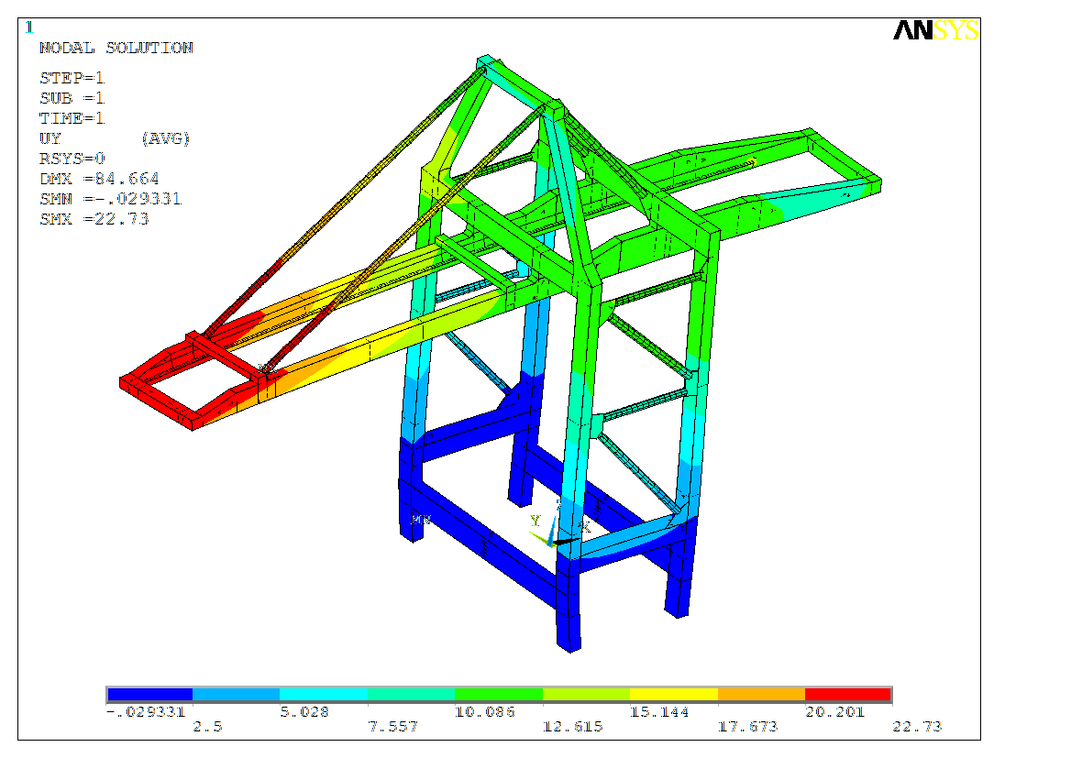Select the 'TIME=1' text
The height and width of the screenshot is (758, 1071).
pyautogui.click(x=72, y=118)
